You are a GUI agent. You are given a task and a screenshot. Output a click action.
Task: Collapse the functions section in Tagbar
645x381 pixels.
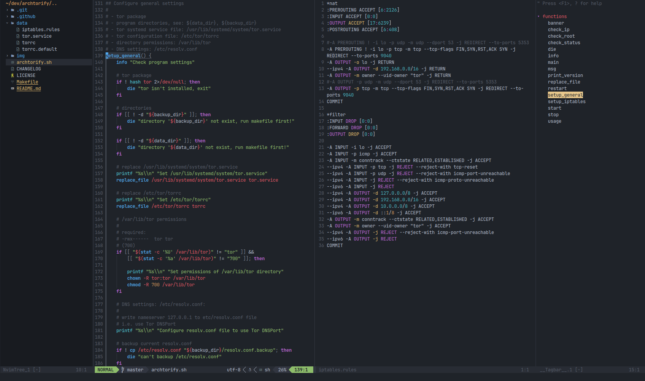(539, 17)
